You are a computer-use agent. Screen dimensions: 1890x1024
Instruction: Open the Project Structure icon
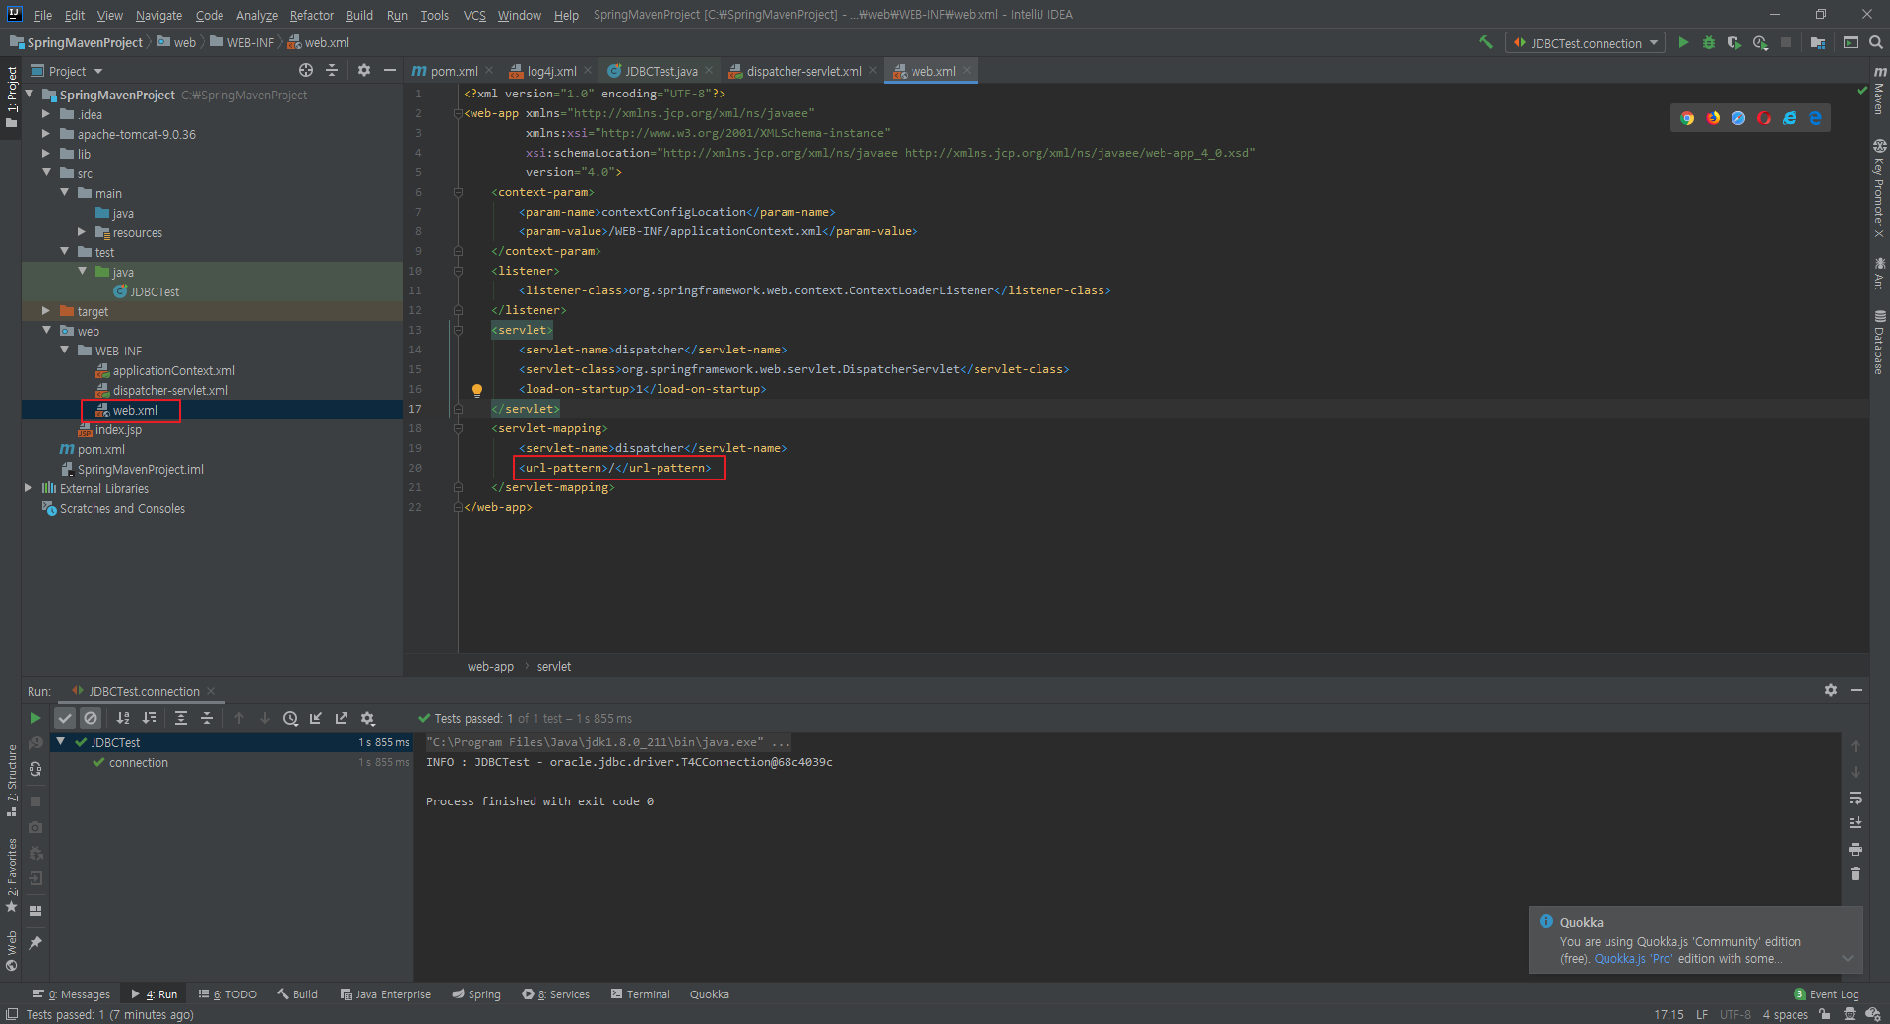(x=1817, y=42)
